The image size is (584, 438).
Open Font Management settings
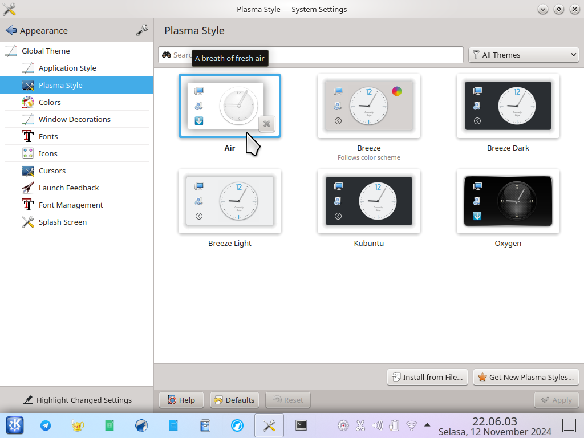pyautogui.click(x=77, y=205)
